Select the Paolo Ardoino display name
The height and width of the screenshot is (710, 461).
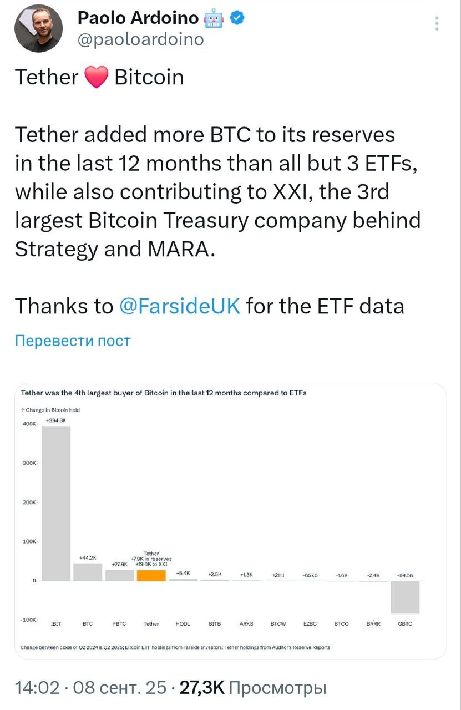tap(138, 18)
